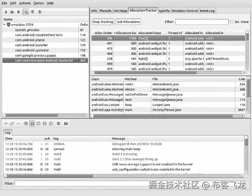
Task: Select the com.android.phone process
Action: click(45, 40)
